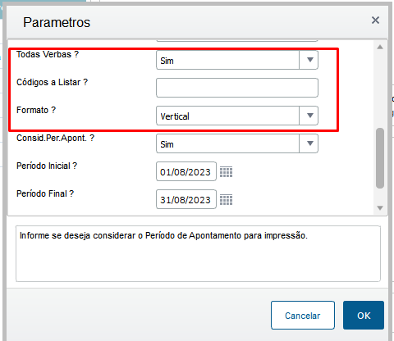
Task: Expand the Todas Verbas dropdown arrow
Action: tap(309, 60)
